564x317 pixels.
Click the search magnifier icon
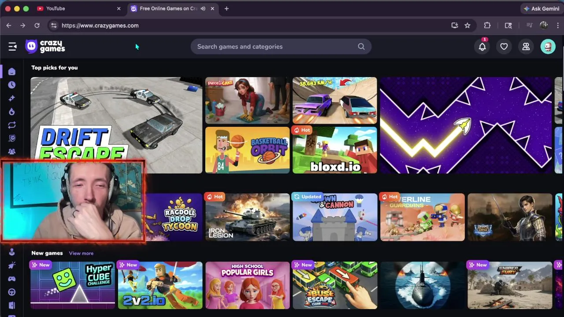(361, 47)
